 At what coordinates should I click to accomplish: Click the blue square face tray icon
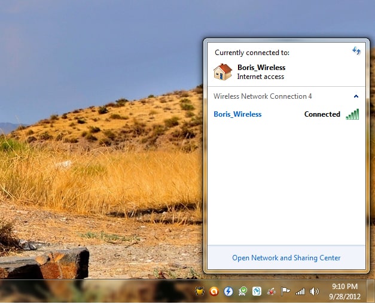point(257,291)
